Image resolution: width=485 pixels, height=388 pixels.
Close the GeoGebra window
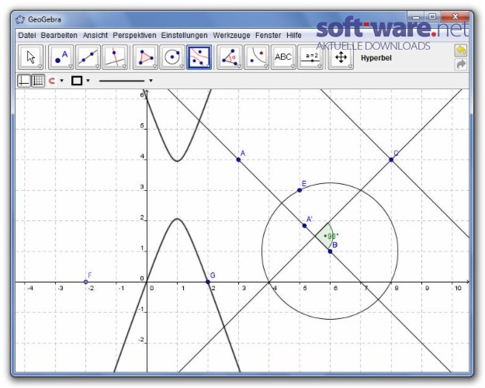click(x=455, y=17)
